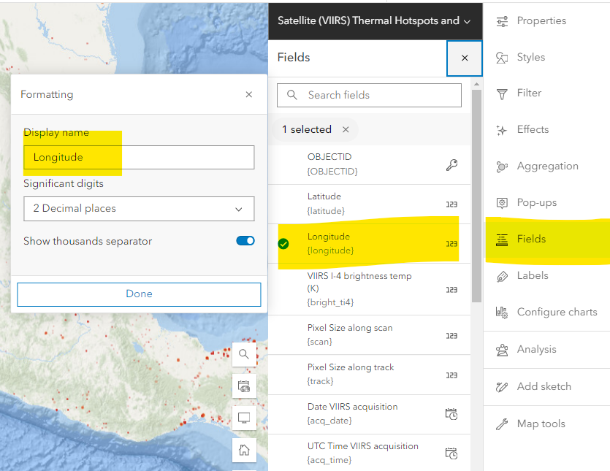
Task: Clear the 1 selected chip
Action: tap(346, 129)
